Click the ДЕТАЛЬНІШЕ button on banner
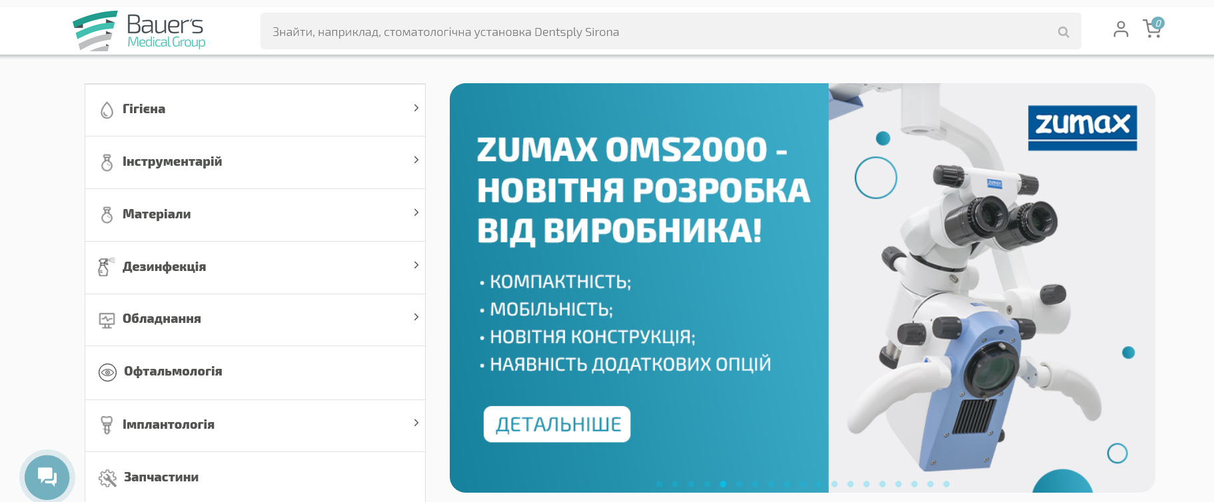Viewport: 1214px width, 502px height. [557, 424]
